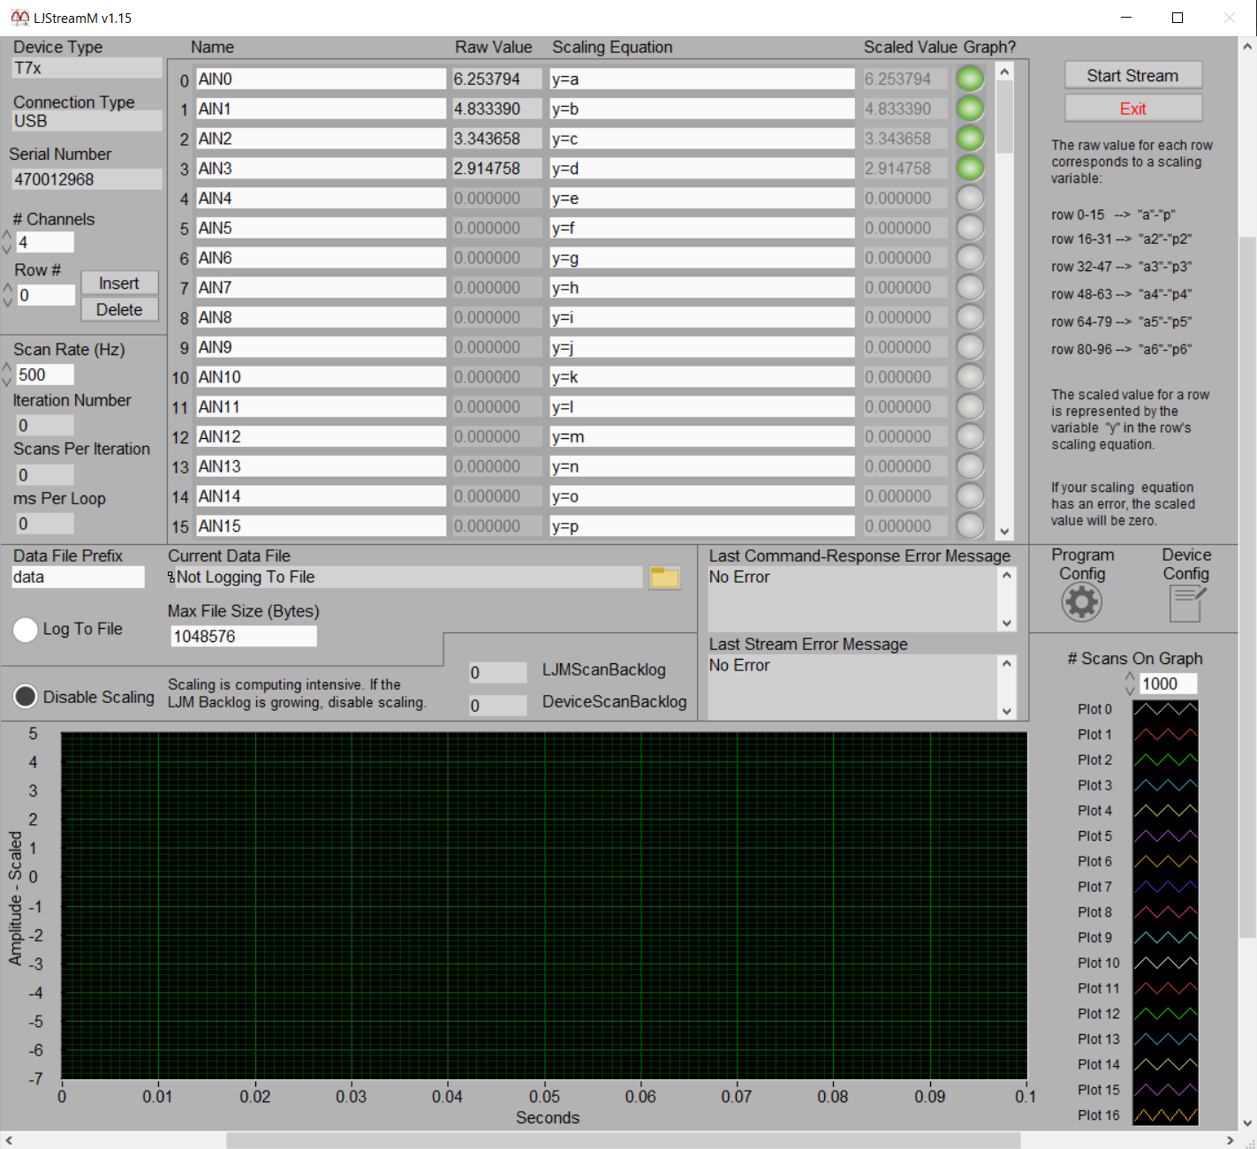The width and height of the screenshot is (1257, 1149).
Task: Click the Plot 3 blue waveform legend
Action: click(x=1165, y=785)
